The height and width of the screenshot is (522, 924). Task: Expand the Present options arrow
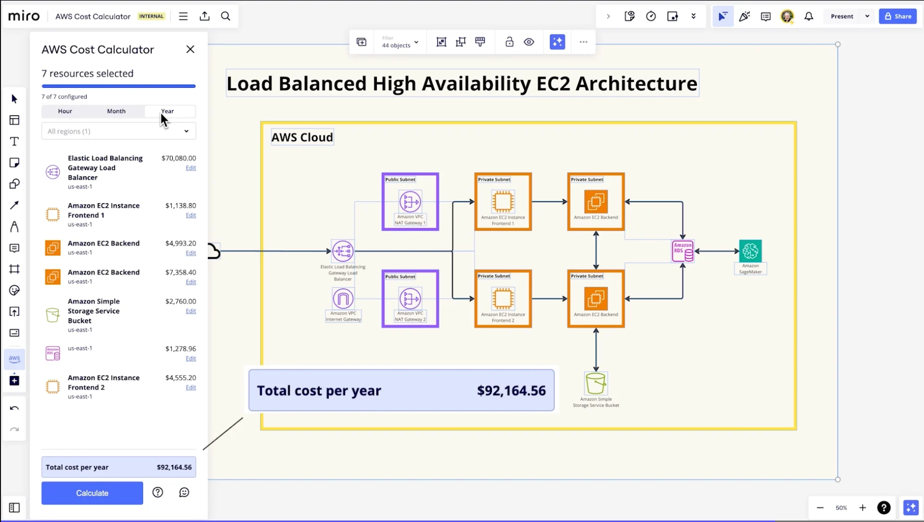click(x=867, y=16)
